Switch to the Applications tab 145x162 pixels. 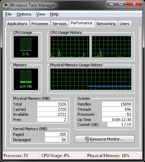17,24
